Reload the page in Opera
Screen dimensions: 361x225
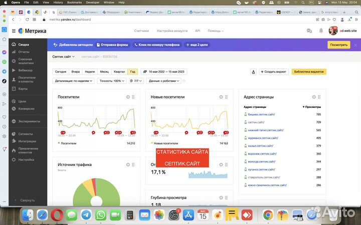click(27, 19)
